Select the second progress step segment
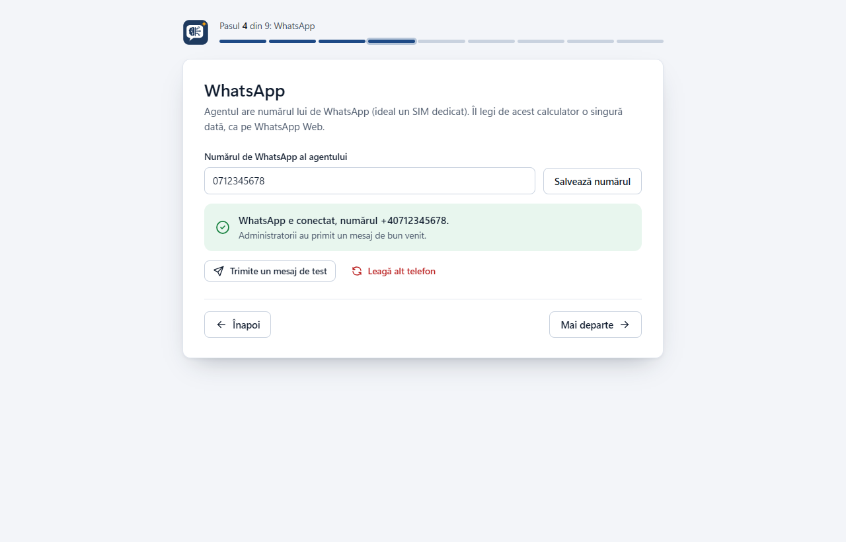 (x=292, y=41)
